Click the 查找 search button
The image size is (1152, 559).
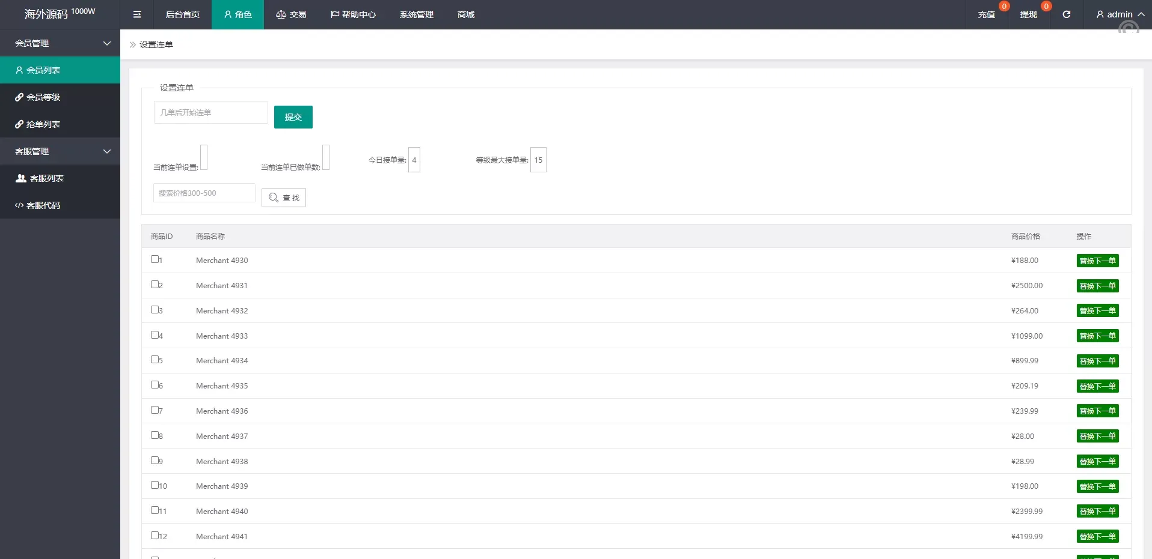284,198
